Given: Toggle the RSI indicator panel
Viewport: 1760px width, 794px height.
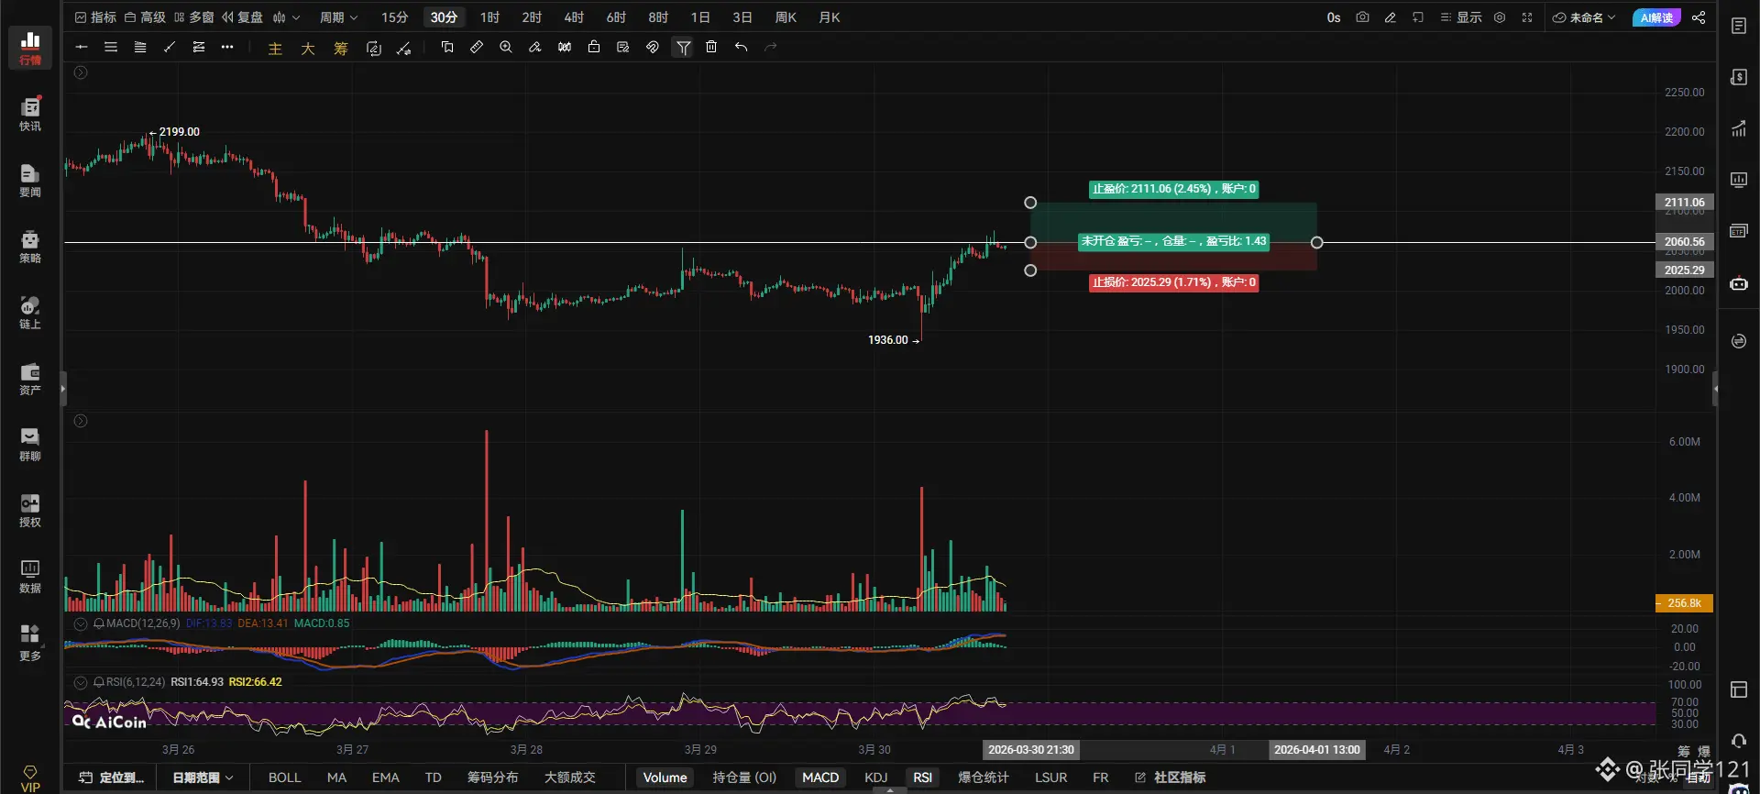Looking at the screenshot, I should pyautogui.click(x=922, y=777).
